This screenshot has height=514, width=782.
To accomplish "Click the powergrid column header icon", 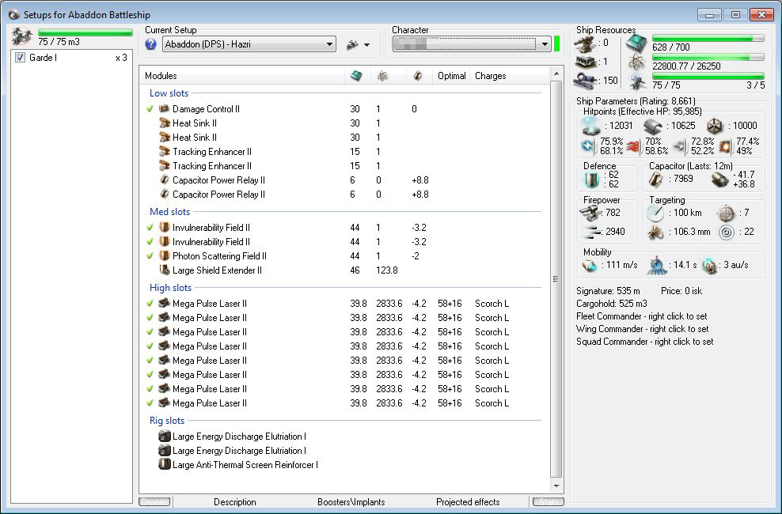I will point(382,76).
